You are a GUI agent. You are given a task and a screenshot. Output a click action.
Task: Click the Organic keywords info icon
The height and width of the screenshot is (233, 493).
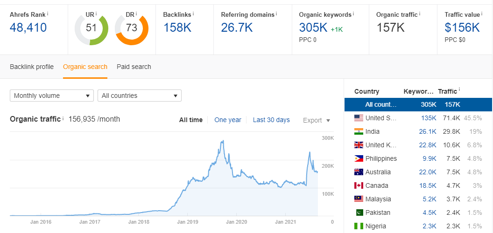pyautogui.click(x=353, y=14)
